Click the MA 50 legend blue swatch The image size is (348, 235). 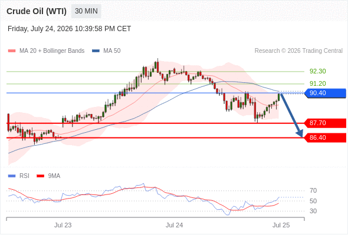[96, 51]
